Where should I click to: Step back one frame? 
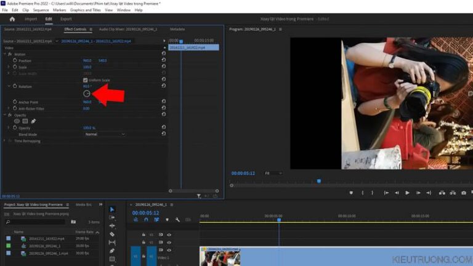(397, 193)
